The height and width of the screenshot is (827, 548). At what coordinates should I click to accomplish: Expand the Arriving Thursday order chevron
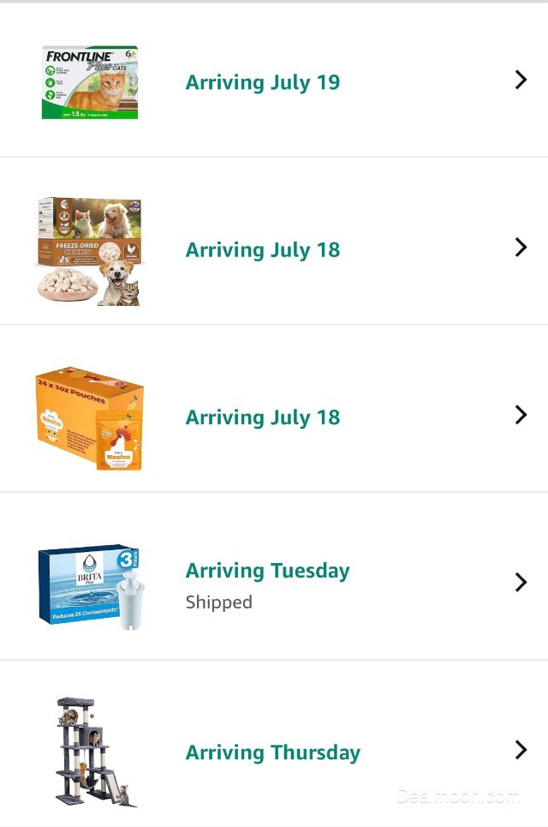pyautogui.click(x=521, y=750)
